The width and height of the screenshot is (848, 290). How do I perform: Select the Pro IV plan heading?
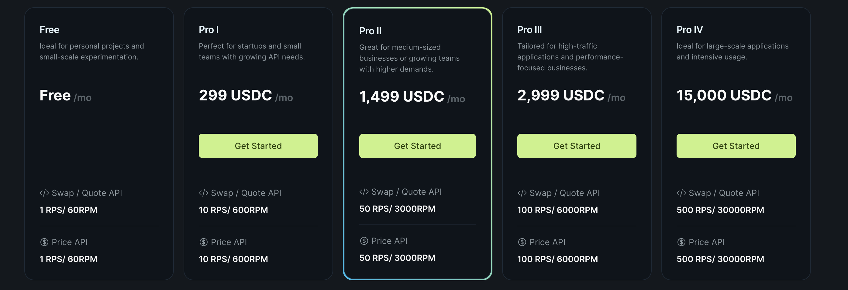pyautogui.click(x=689, y=29)
